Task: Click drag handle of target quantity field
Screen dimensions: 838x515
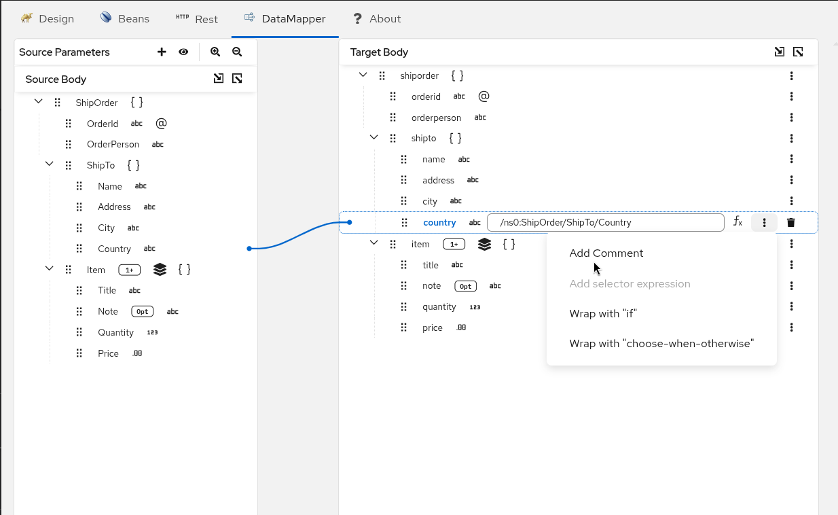Action: coord(404,306)
